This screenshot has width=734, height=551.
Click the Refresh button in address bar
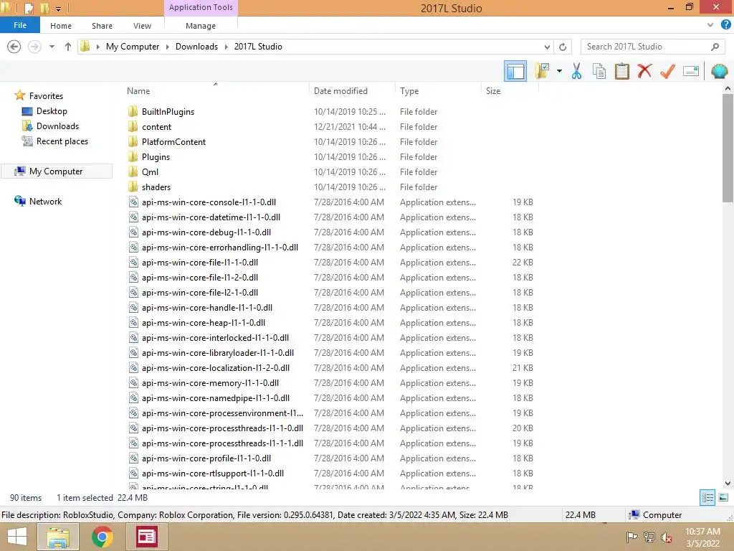click(563, 47)
